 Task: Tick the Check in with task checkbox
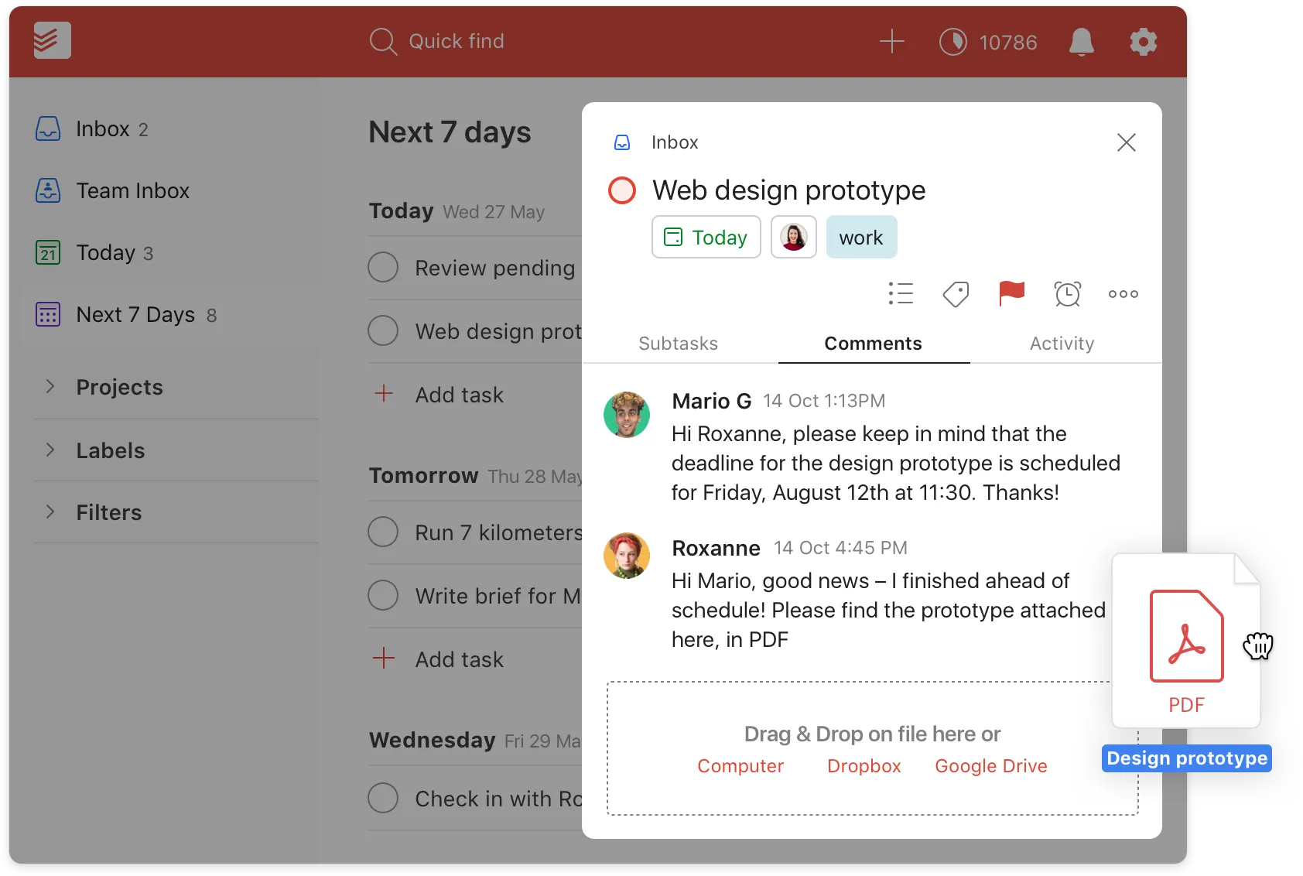[x=383, y=798]
